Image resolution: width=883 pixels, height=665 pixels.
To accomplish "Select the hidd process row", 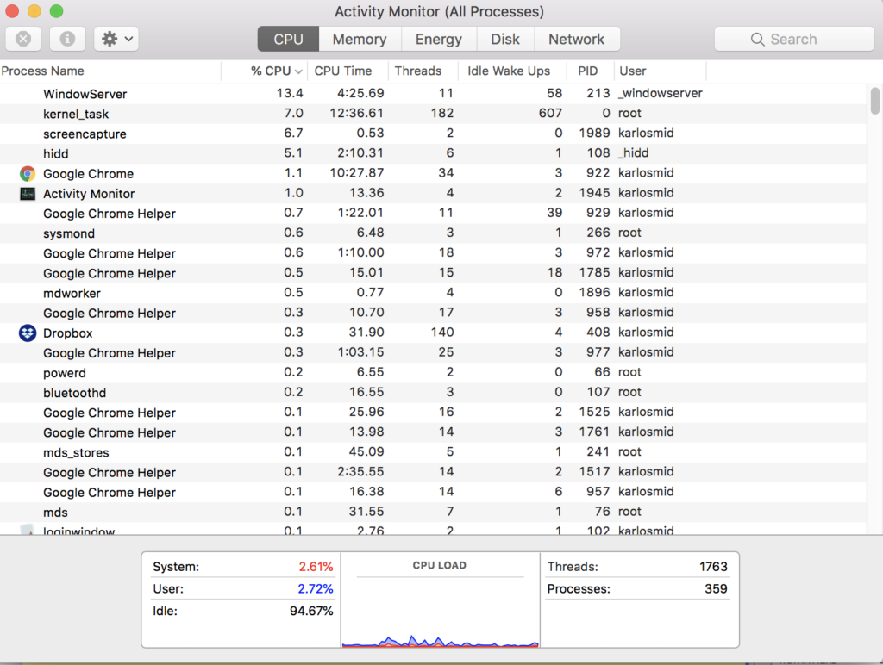I will coord(433,153).
